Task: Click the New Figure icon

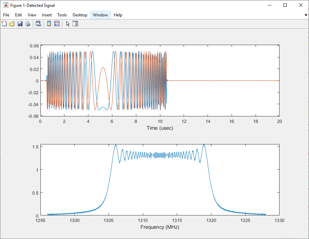Action: coord(4,24)
